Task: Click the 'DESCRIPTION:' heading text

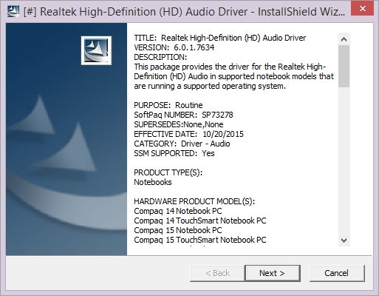Action: pyautogui.click(x=160, y=57)
